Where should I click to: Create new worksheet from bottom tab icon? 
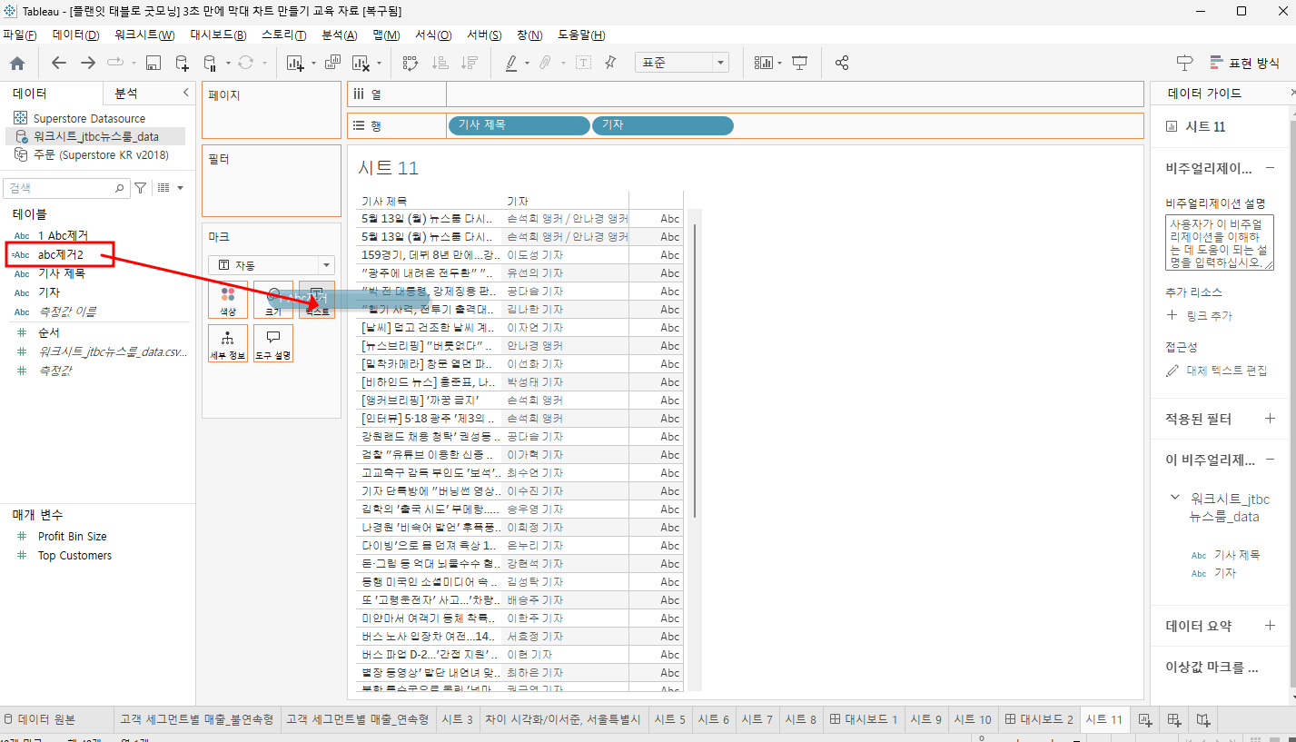pyautogui.click(x=1145, y=719)
